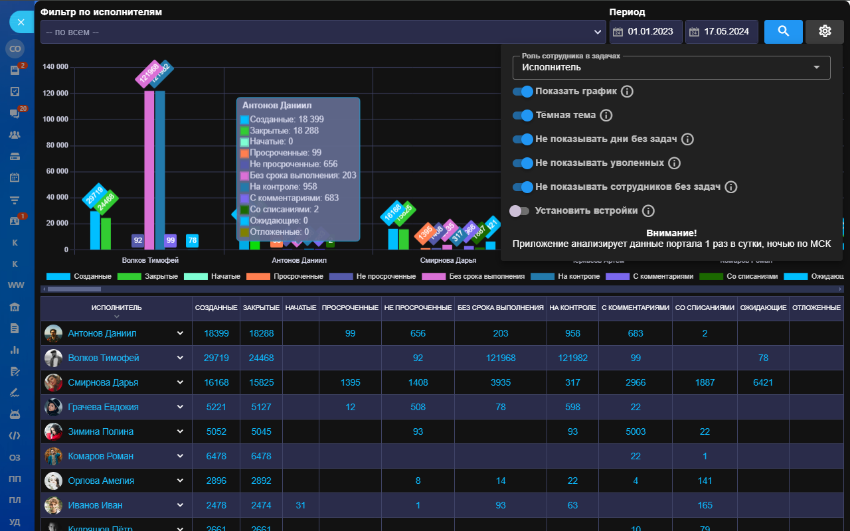Image resolution: width=850 pixels, height=531 pixels.
Task: Click the calendar icon in the sidebar
Action: tap(15, 177)
